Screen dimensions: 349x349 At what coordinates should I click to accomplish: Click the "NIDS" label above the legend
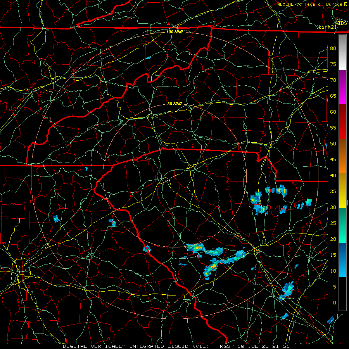(341, 23)
